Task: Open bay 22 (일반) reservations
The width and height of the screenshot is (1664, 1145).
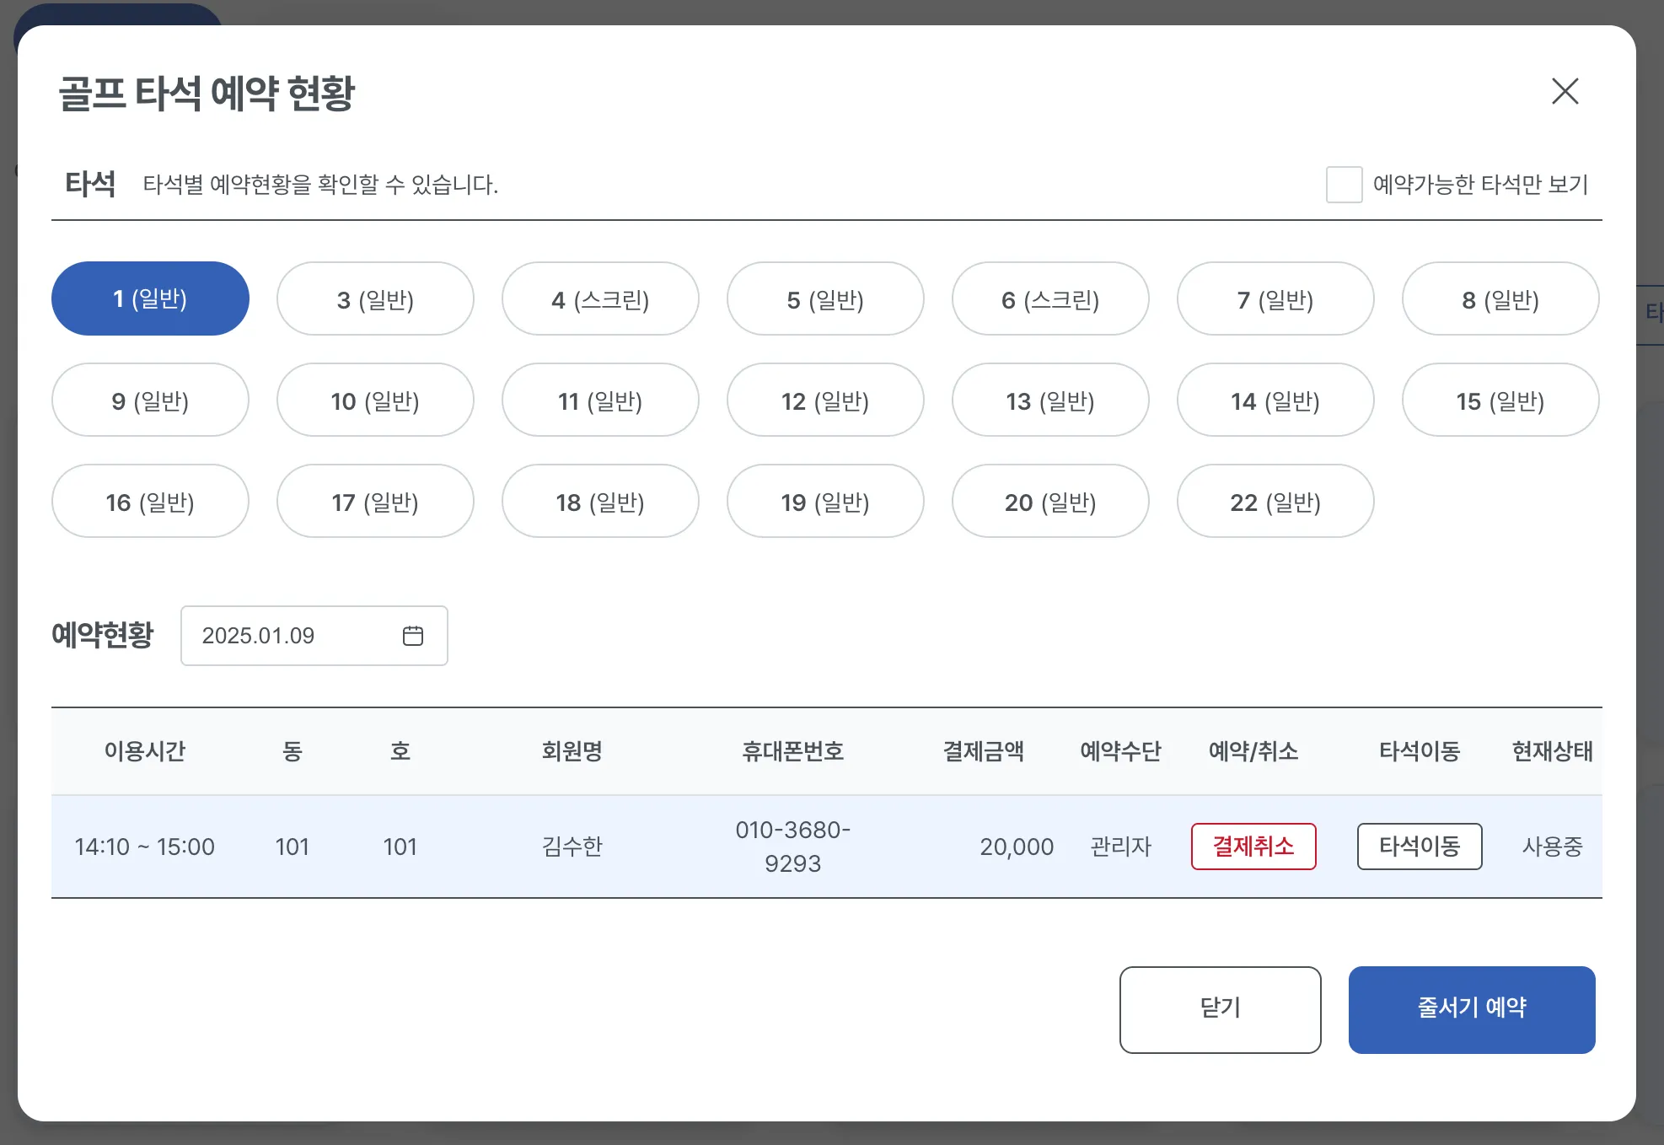Action: (x=1275, y=502)
